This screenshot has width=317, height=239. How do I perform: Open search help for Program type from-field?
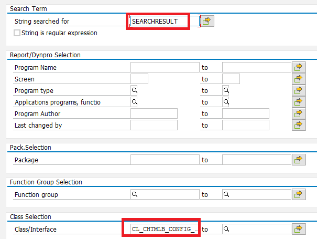(x=134, y=90)
